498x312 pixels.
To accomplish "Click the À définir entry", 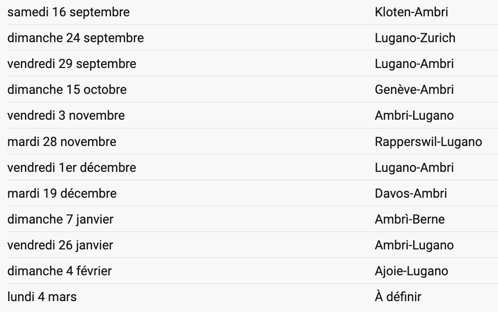I will coord(398,297).
